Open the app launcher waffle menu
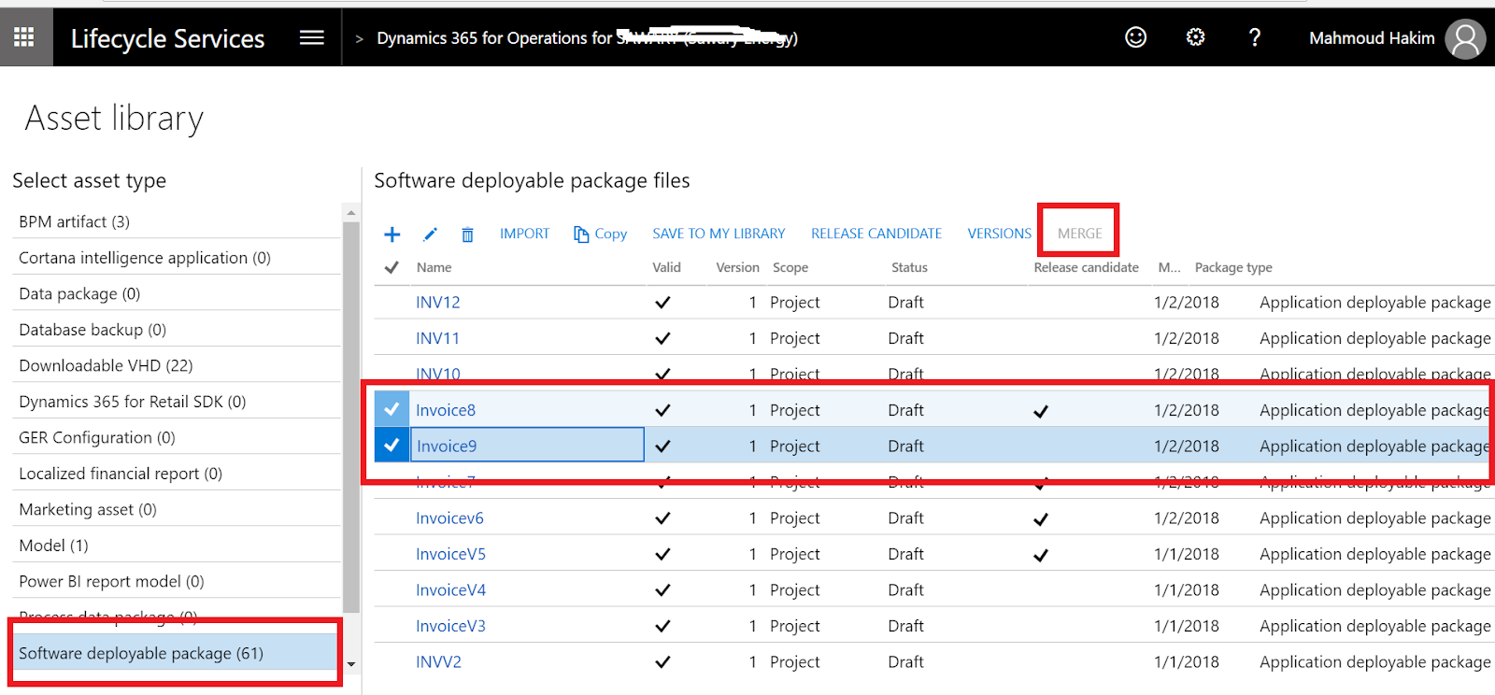The width and height of the screenshot is (1495, 695). [x=24, y=37]
